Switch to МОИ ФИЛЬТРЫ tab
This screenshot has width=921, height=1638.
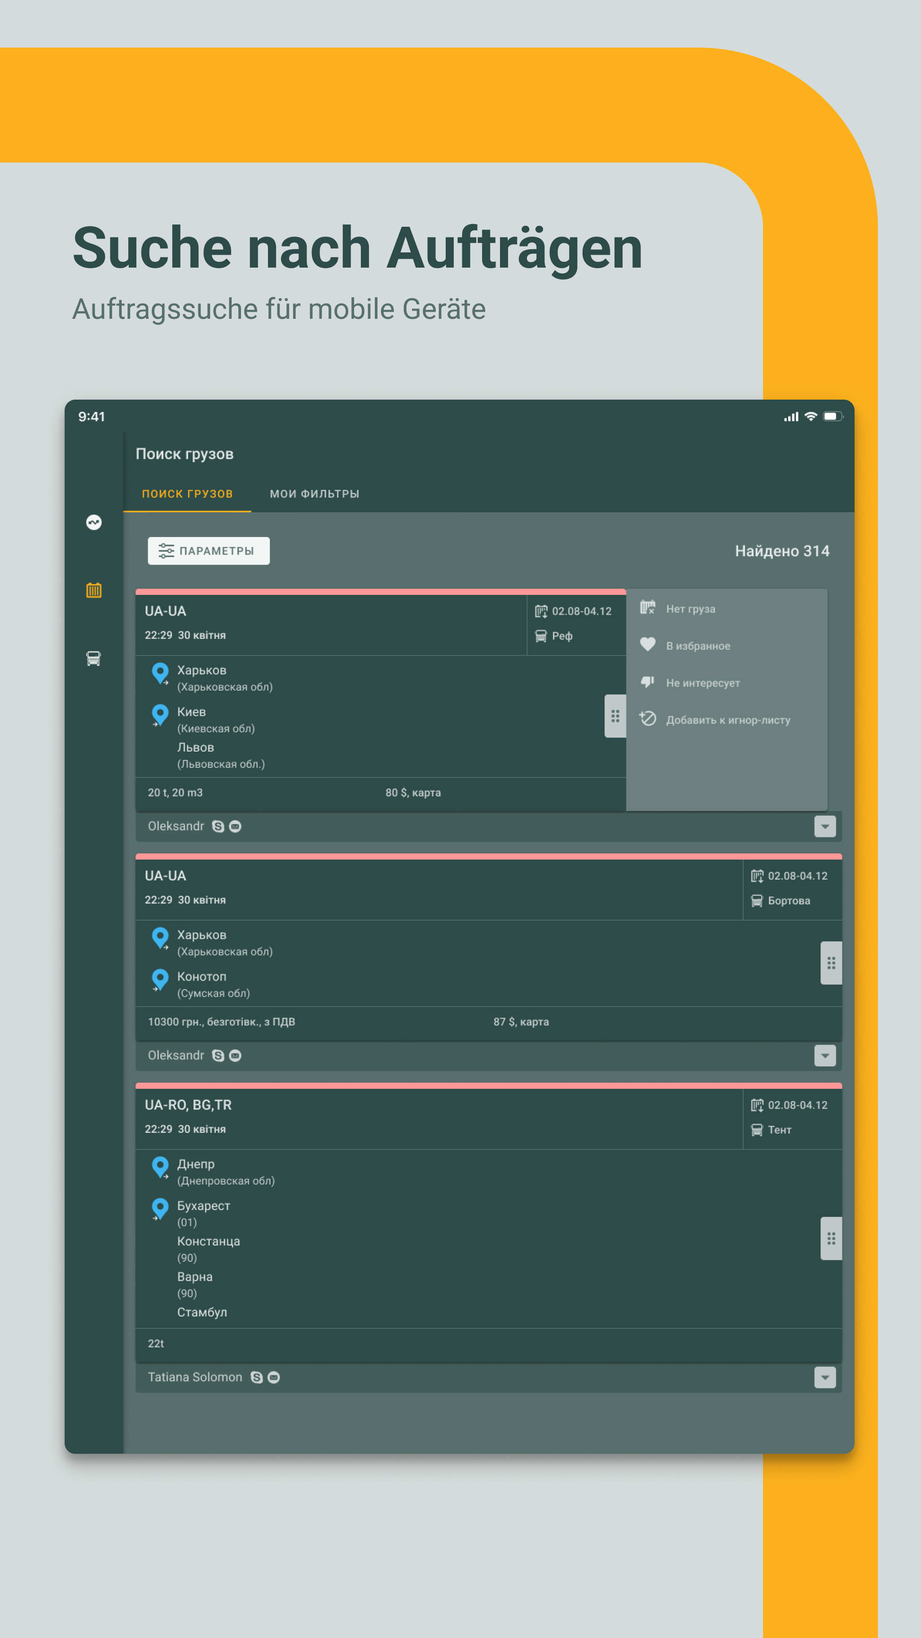click(x=315, y=494)
